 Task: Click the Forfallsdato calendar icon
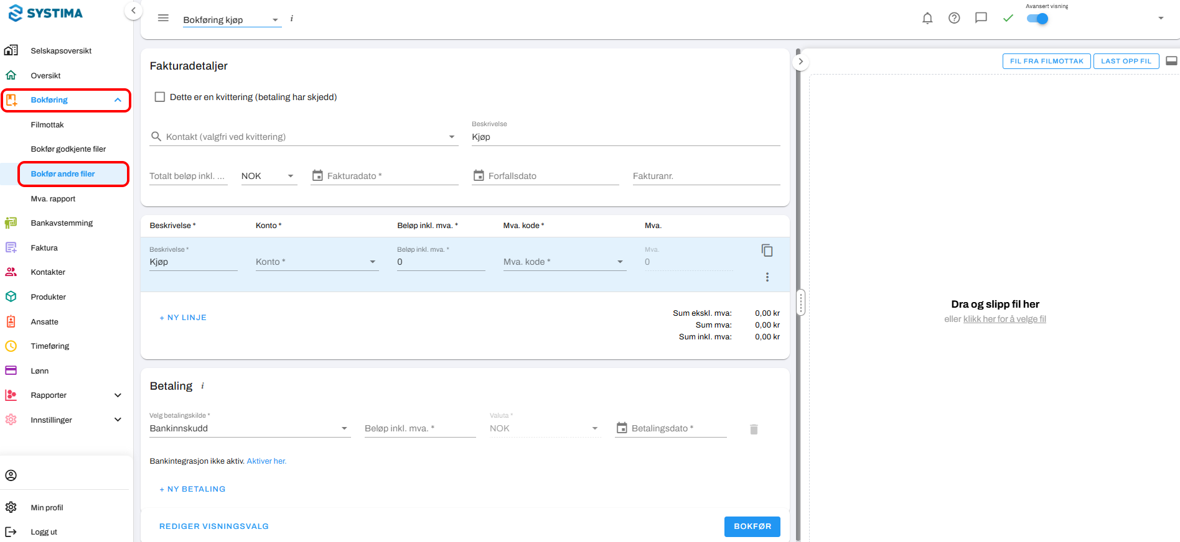click(x=479, y=175)
